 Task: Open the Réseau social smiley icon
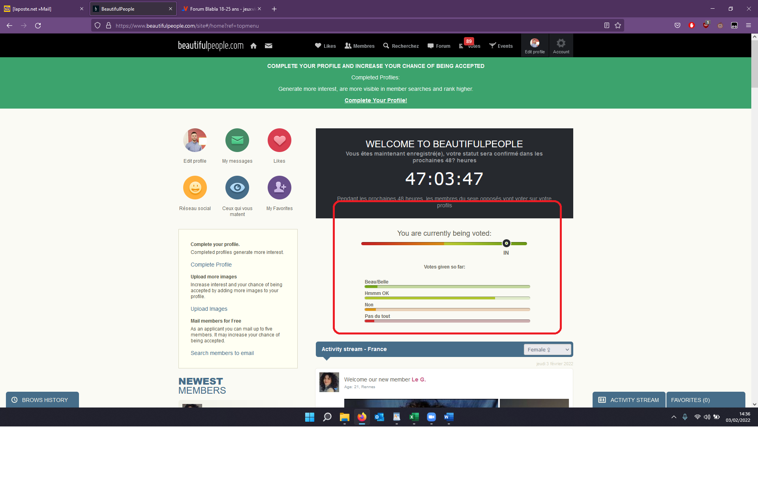(195, 188)
